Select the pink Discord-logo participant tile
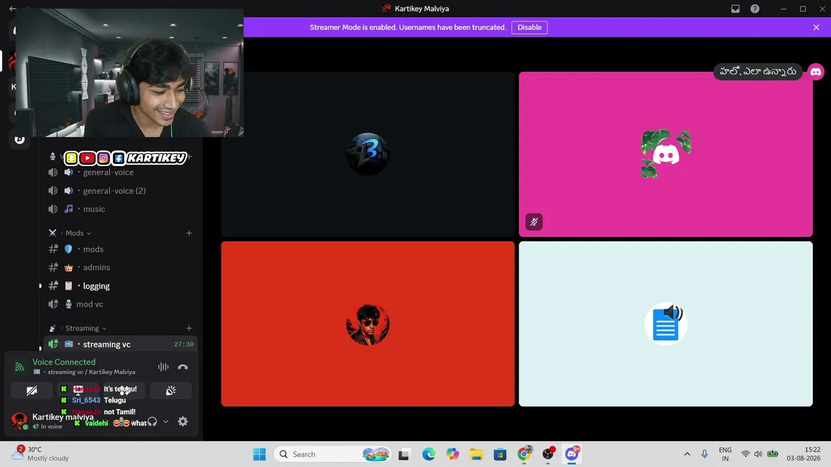The width and height of the screenshot is (831, 467). [665, 154]
